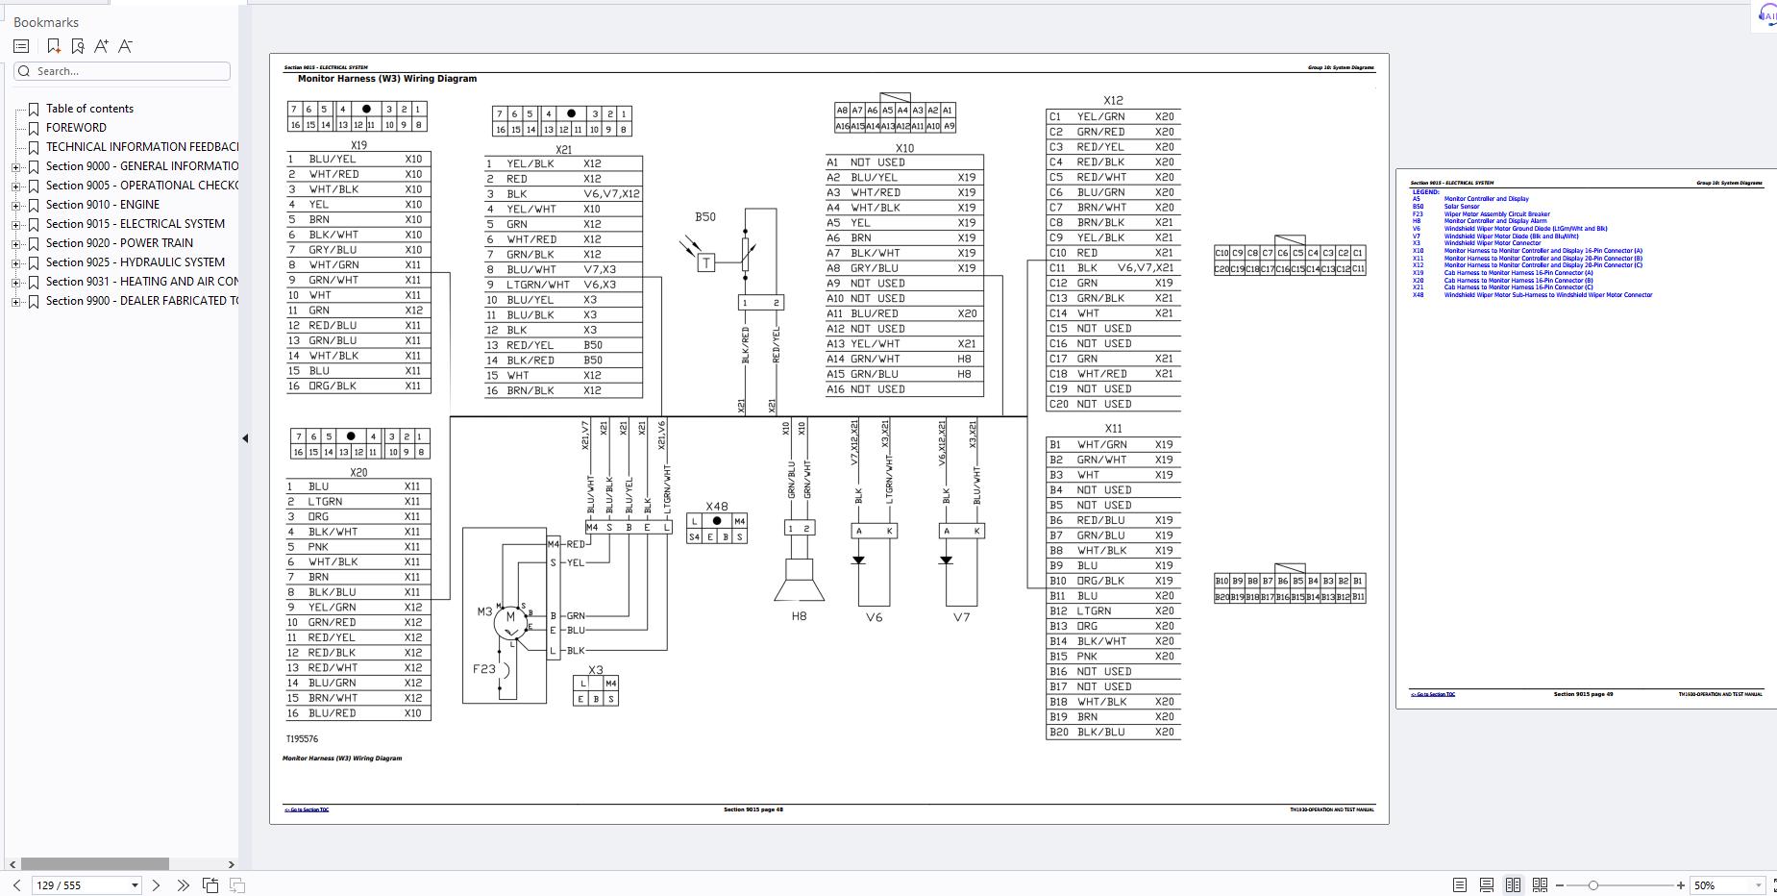Screen dimensions: 1777x896
Task: Open the Table of contents bookmark
Action: 89,109
